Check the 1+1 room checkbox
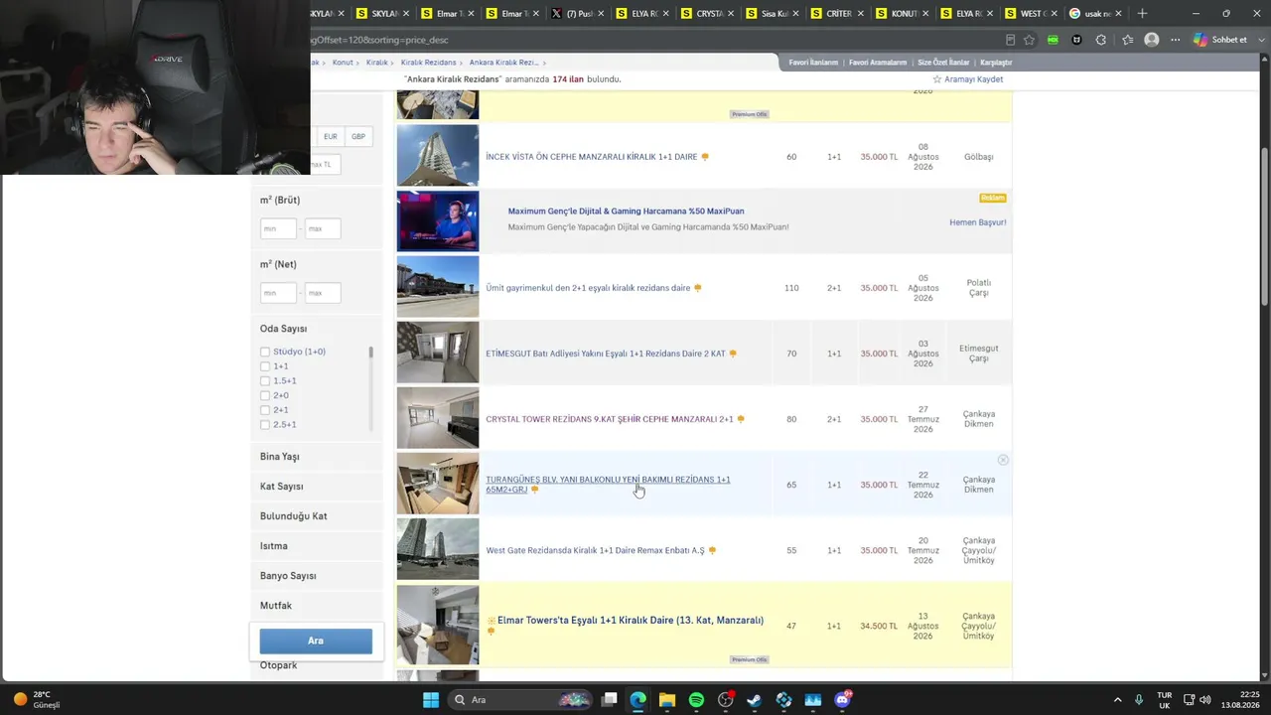Screen dimensions: 1271x715 tap(265, 366)
